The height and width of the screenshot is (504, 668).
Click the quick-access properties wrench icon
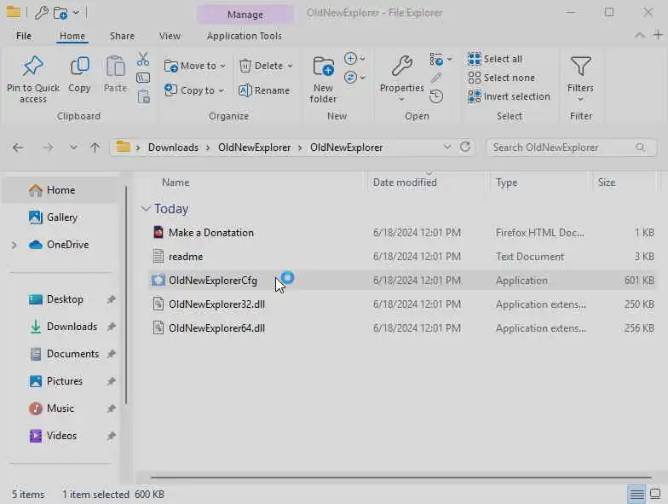pyautogui.click(x=41, y=13)
